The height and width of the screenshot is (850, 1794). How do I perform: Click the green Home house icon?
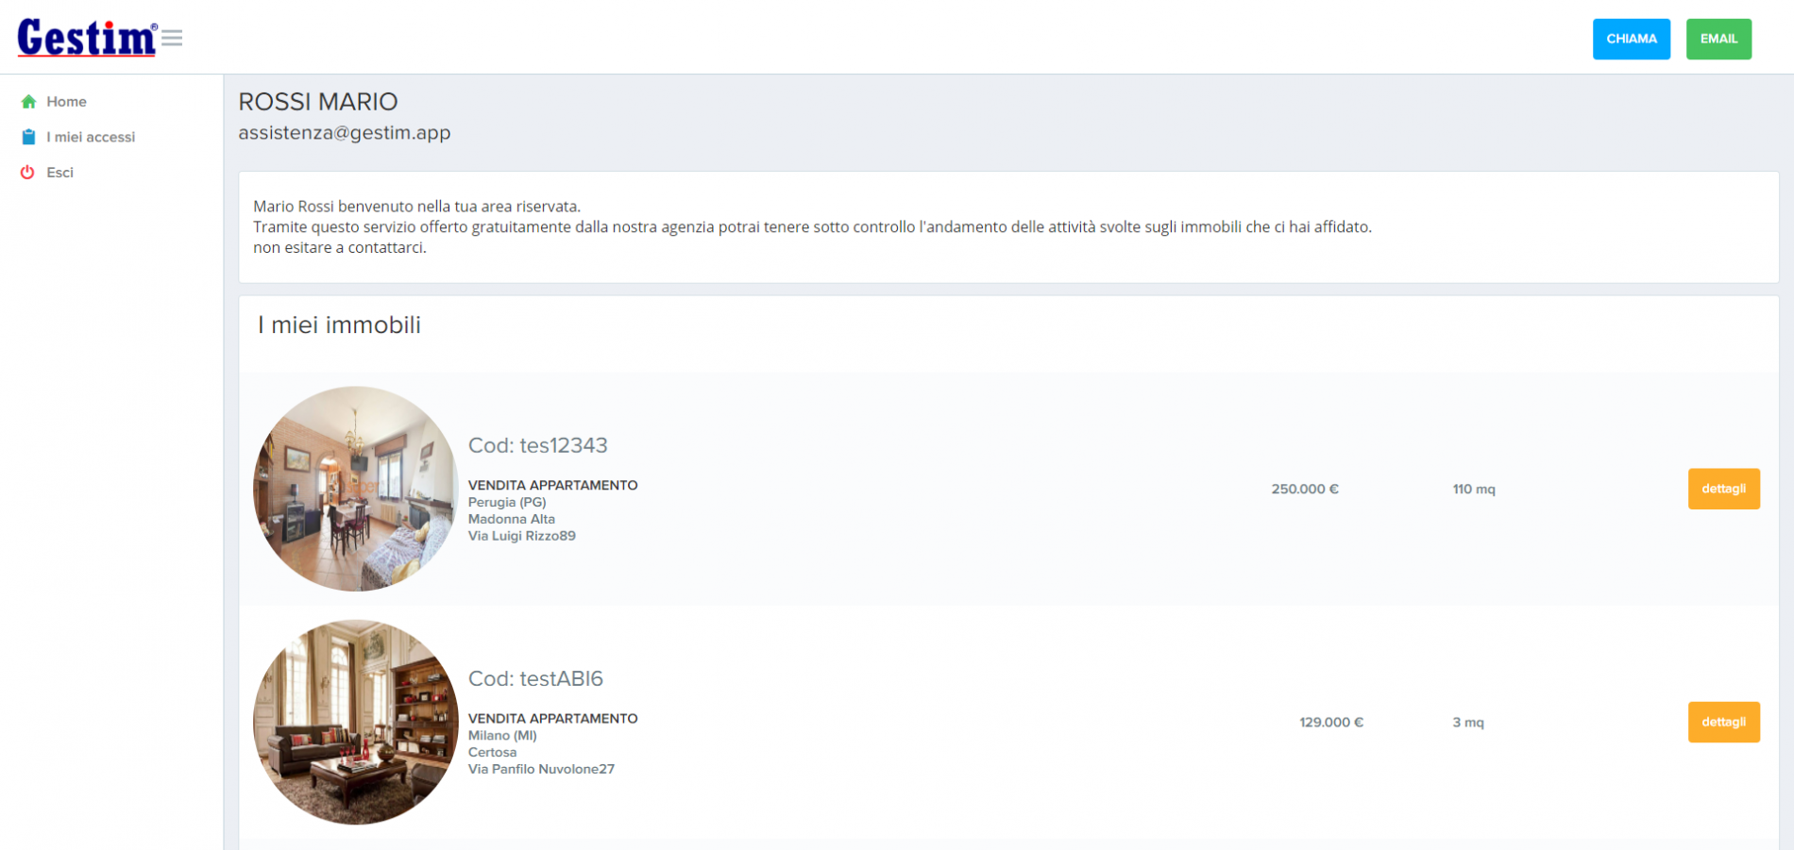(x=28, y=101)
